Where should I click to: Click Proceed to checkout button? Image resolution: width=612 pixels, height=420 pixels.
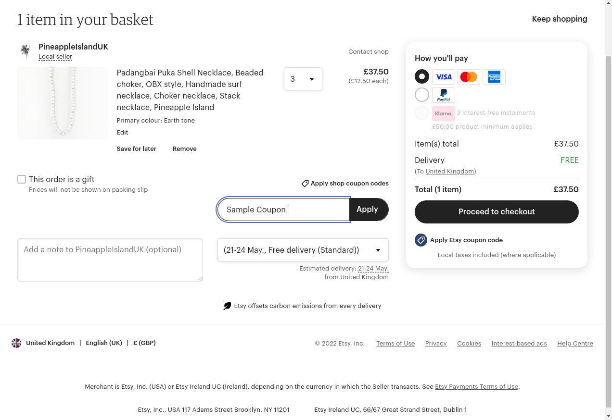click(497, 212)
